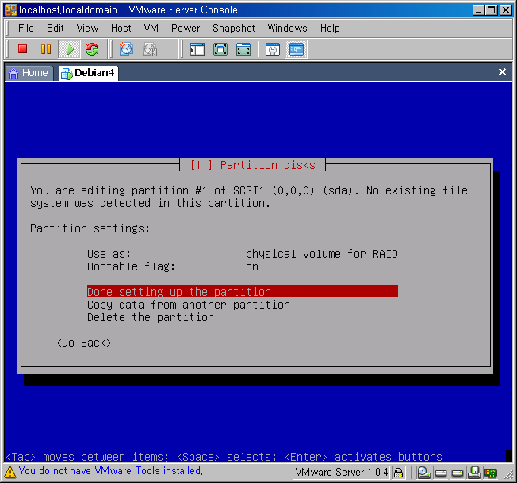Open the Power menu
This screenshot has height=483, width=517.
186,28
